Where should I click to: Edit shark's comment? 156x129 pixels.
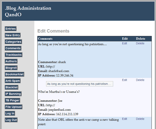point(125,43)
